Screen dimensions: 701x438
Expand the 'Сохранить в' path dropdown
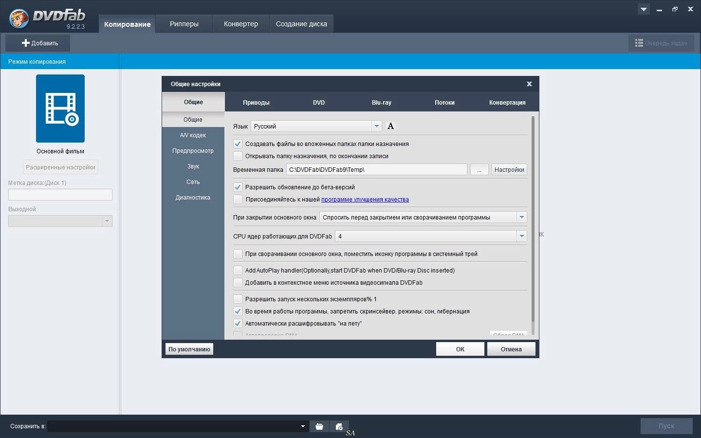pos(303,426)
